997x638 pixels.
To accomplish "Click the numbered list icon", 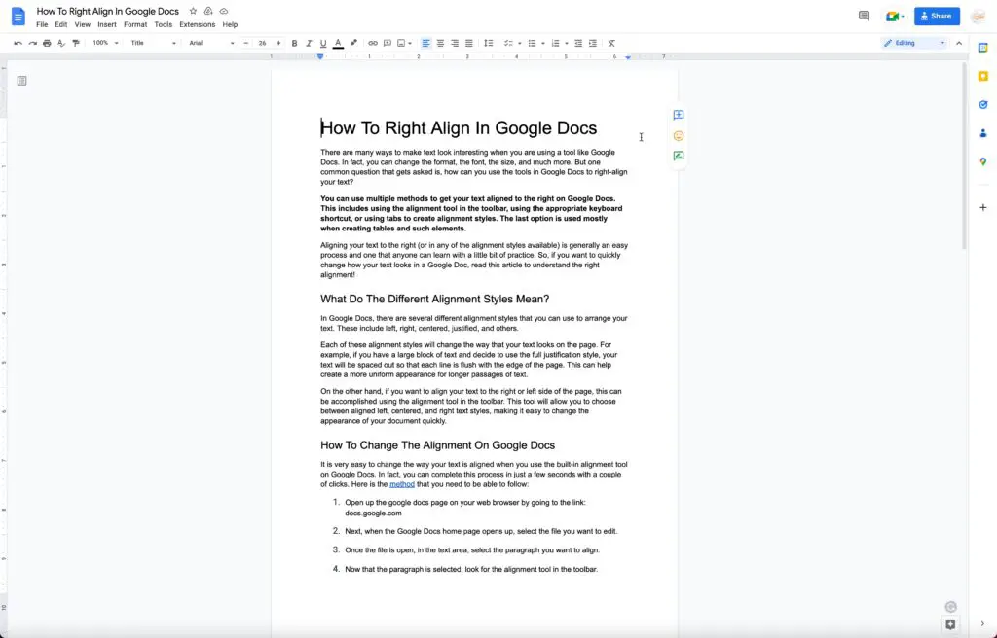I will click(x=555, y=43).
